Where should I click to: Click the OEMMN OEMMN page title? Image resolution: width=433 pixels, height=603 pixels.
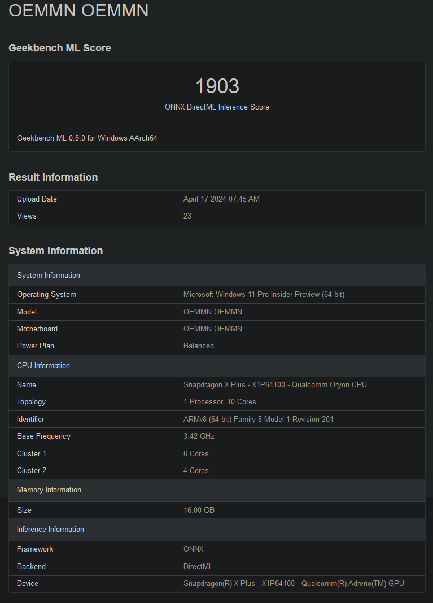click(x=78, y=10)
